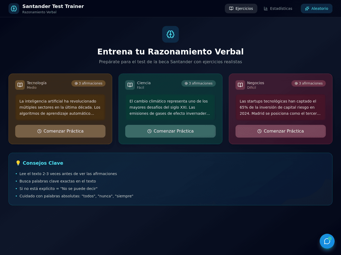
Task: Click the brain logo icon in header
Action: 14,8
